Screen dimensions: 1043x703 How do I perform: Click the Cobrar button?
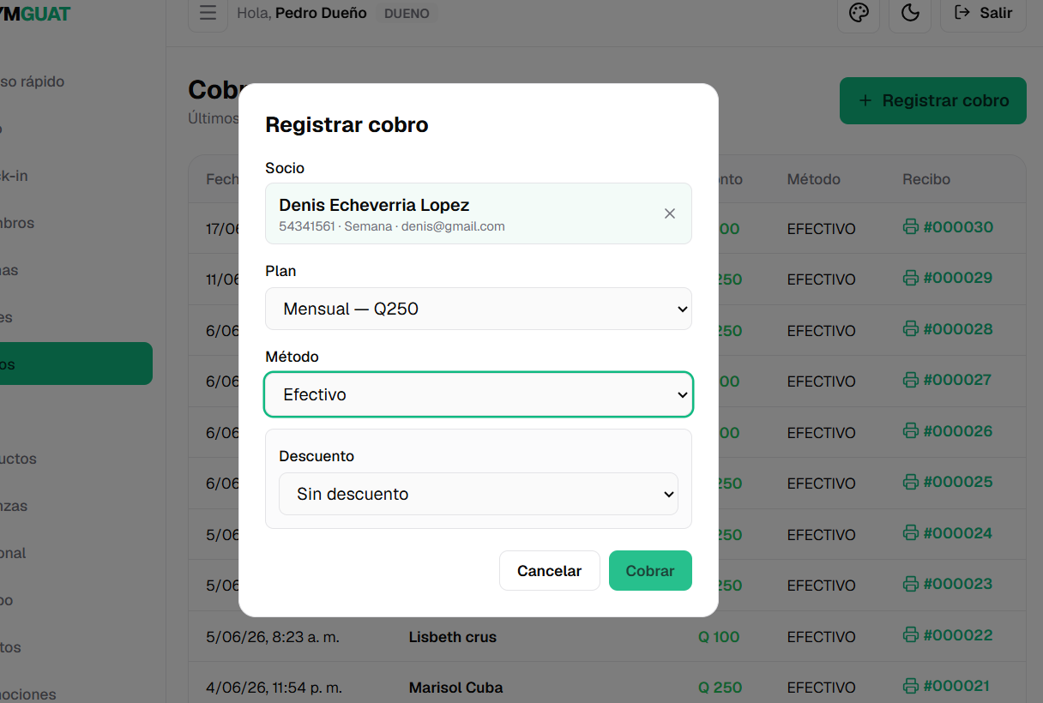coord(650,571)
